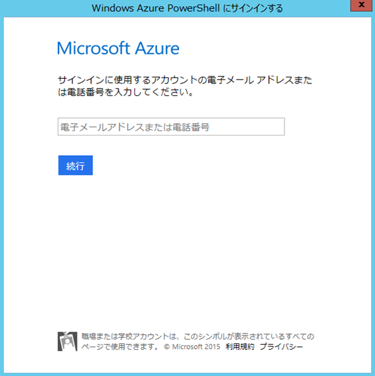
Task: Click the blue 続行 button
Action: [x=76, y=166]
